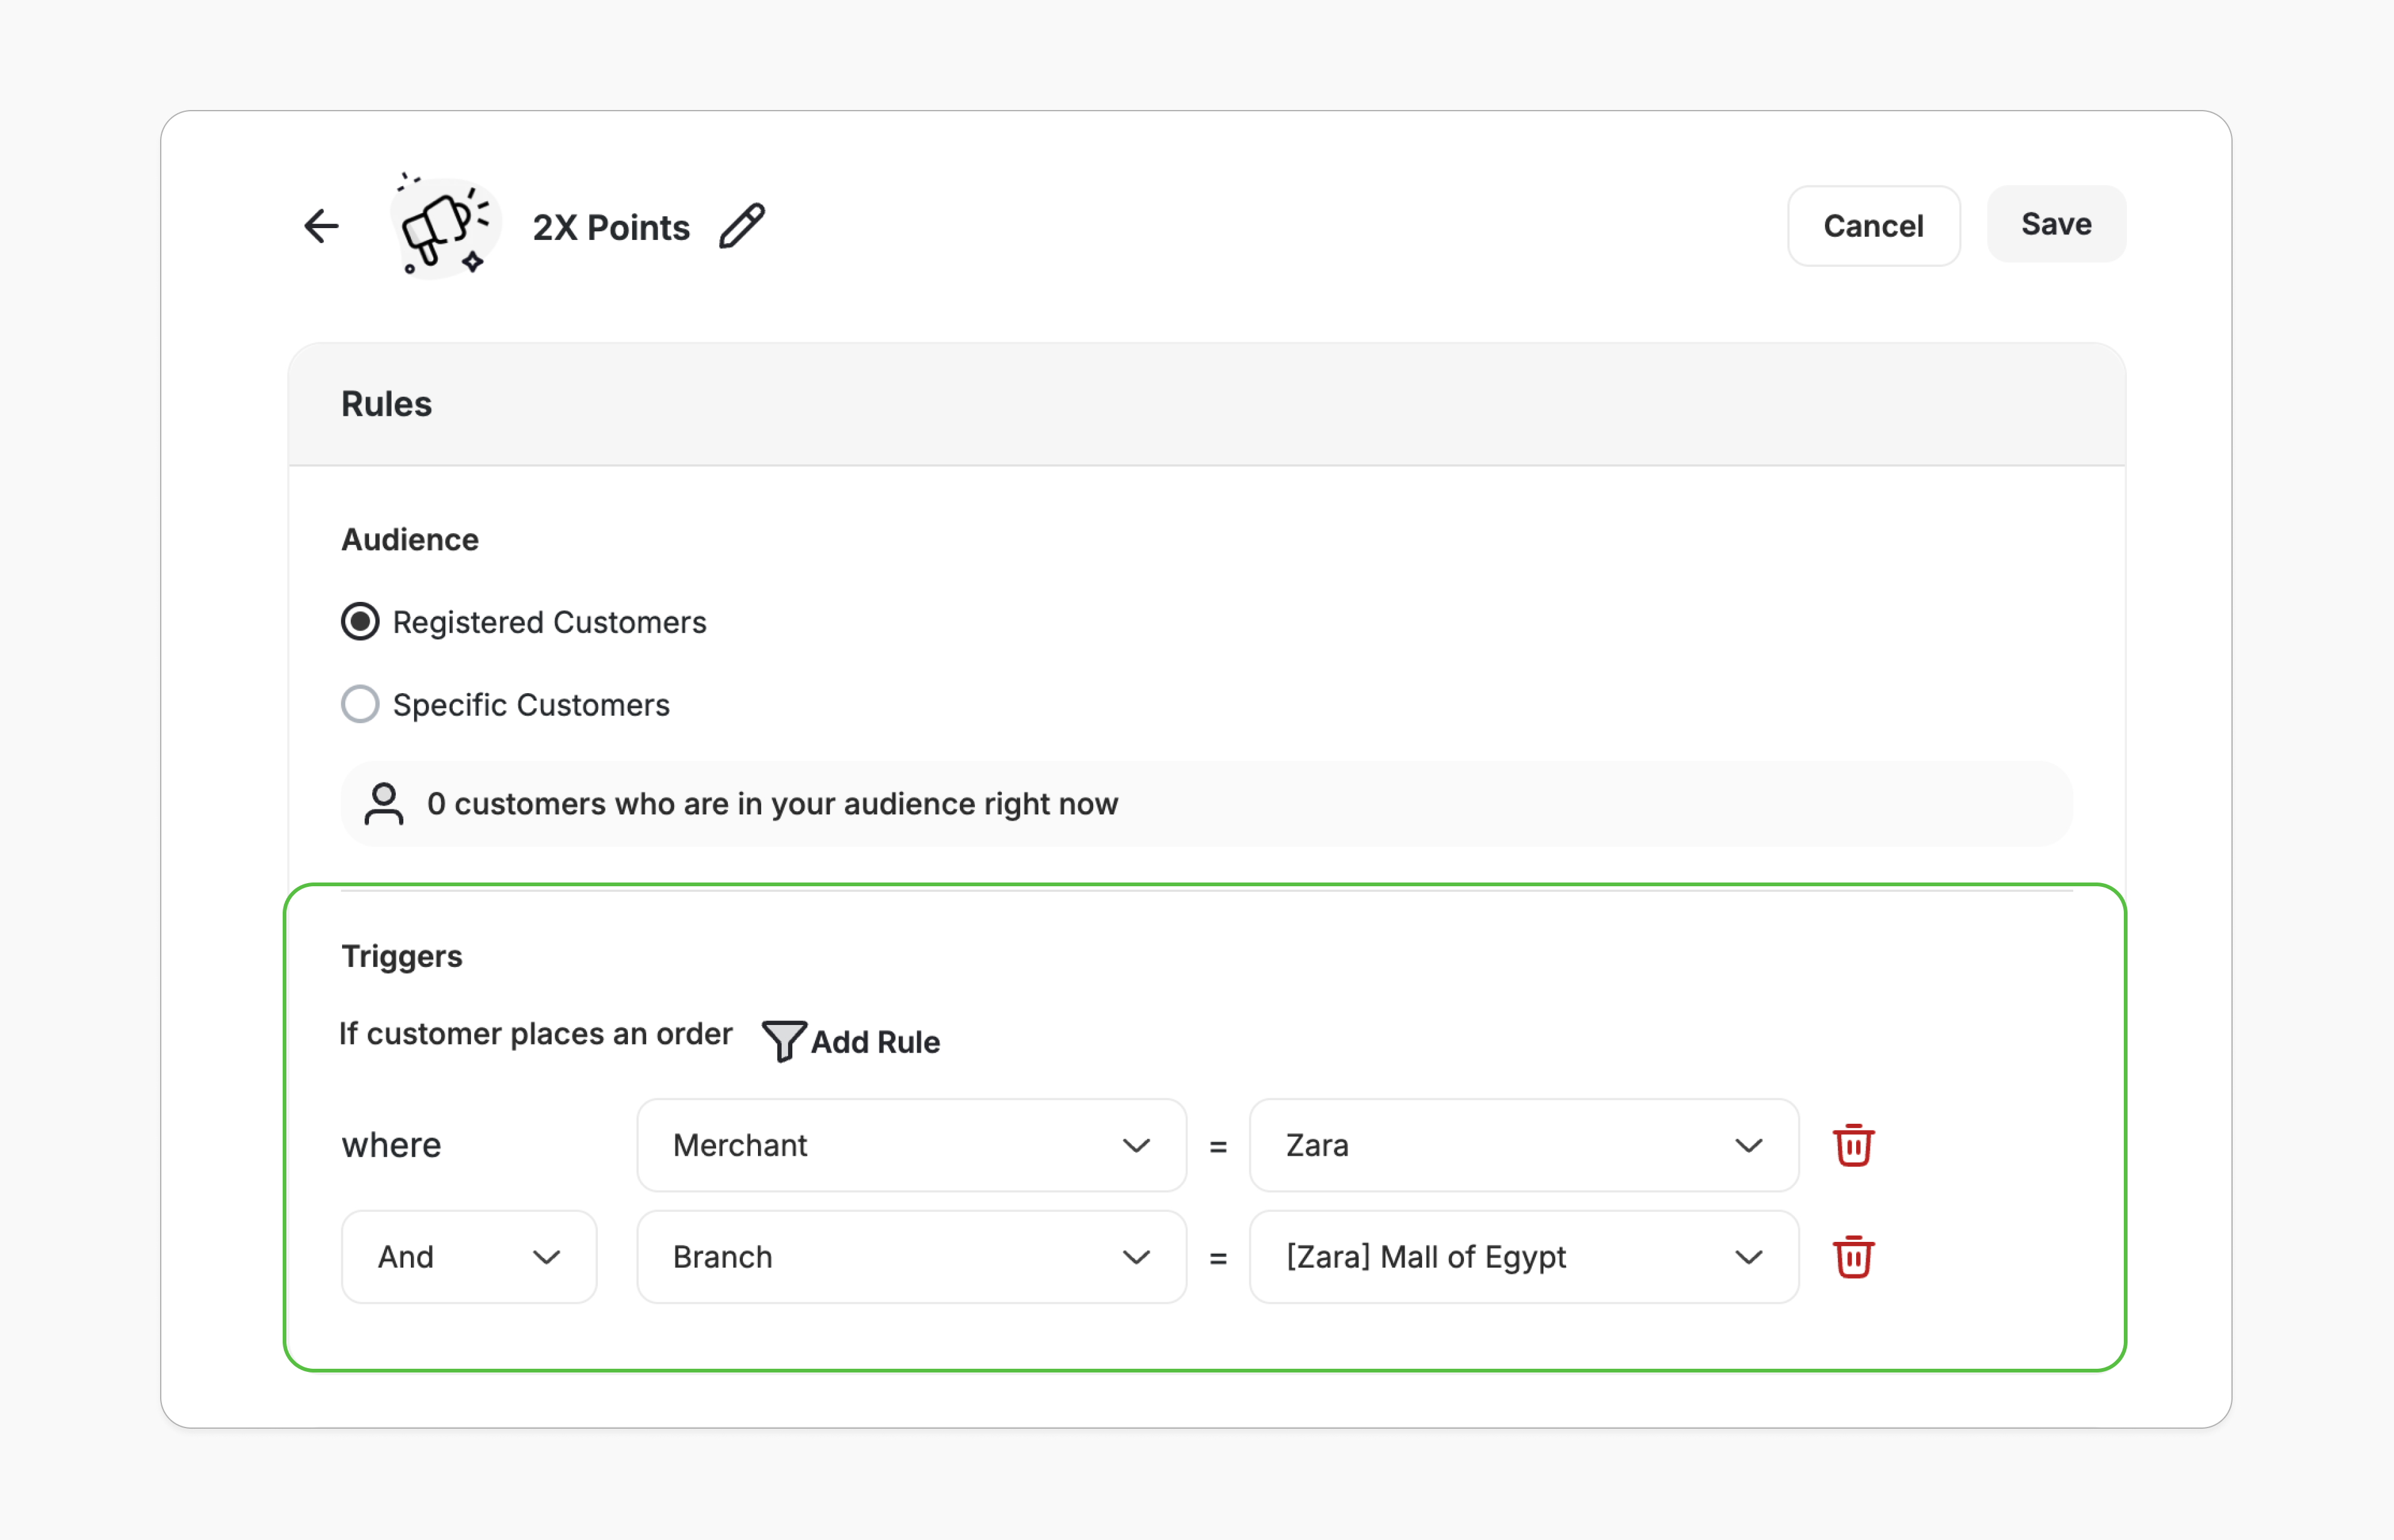2394x1540 pixels.
Task: Click the customer person icon in audience bar
Action: [384, 804]
